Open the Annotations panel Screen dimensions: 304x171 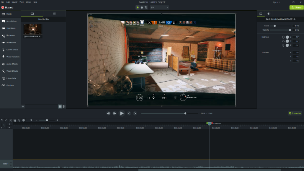tap(10, 21)
